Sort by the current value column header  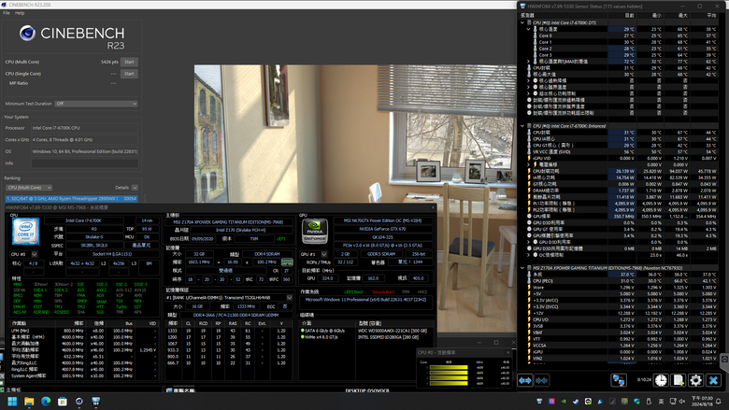[x=629, y=15]
